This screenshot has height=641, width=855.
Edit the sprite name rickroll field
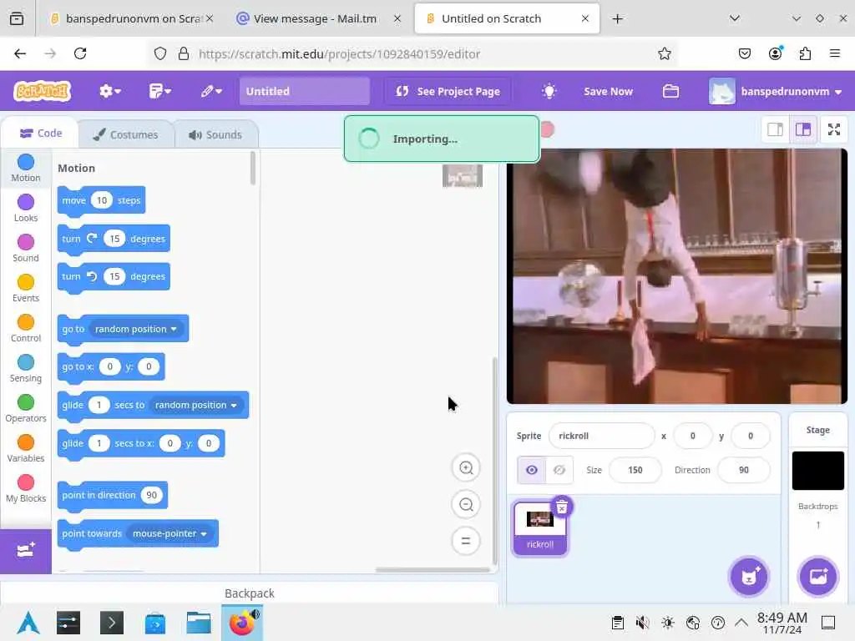601,436
